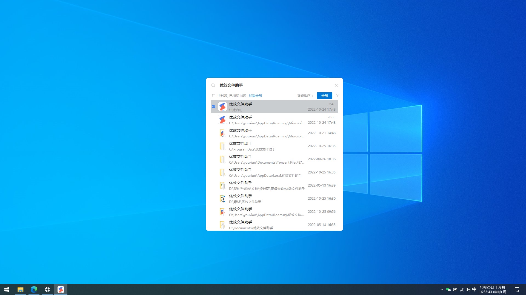
Task: Click the filter funnel icon
Action: tap(338, 96)
